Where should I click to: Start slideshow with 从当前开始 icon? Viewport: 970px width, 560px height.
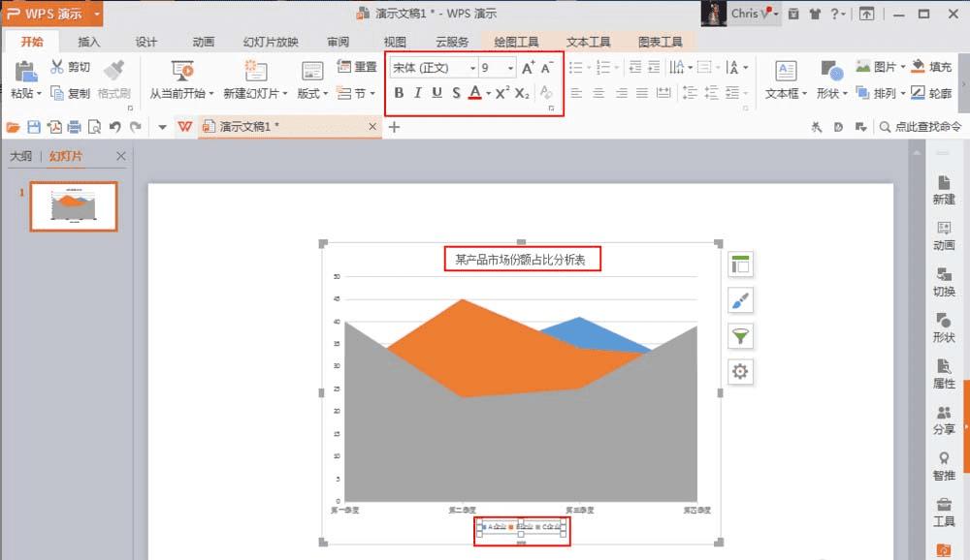pyautogui.click(x=182, y=71)
